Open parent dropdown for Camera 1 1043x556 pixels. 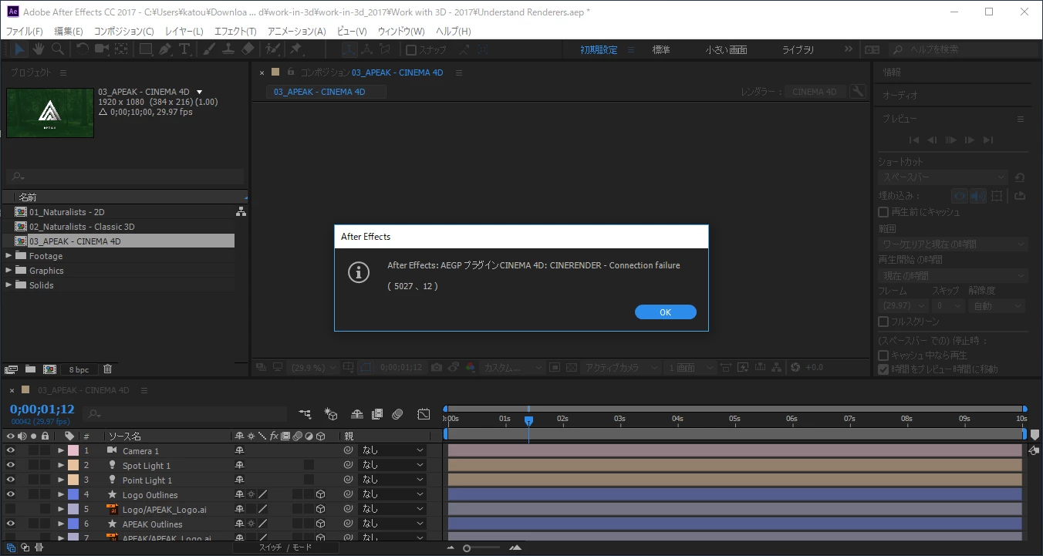click(x=393, y=450)
